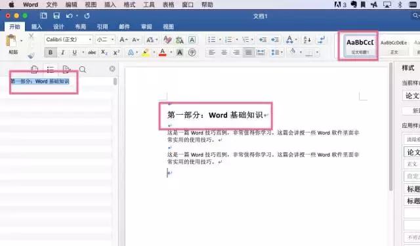Click the Line Spacing icon

tap(275, 52)
